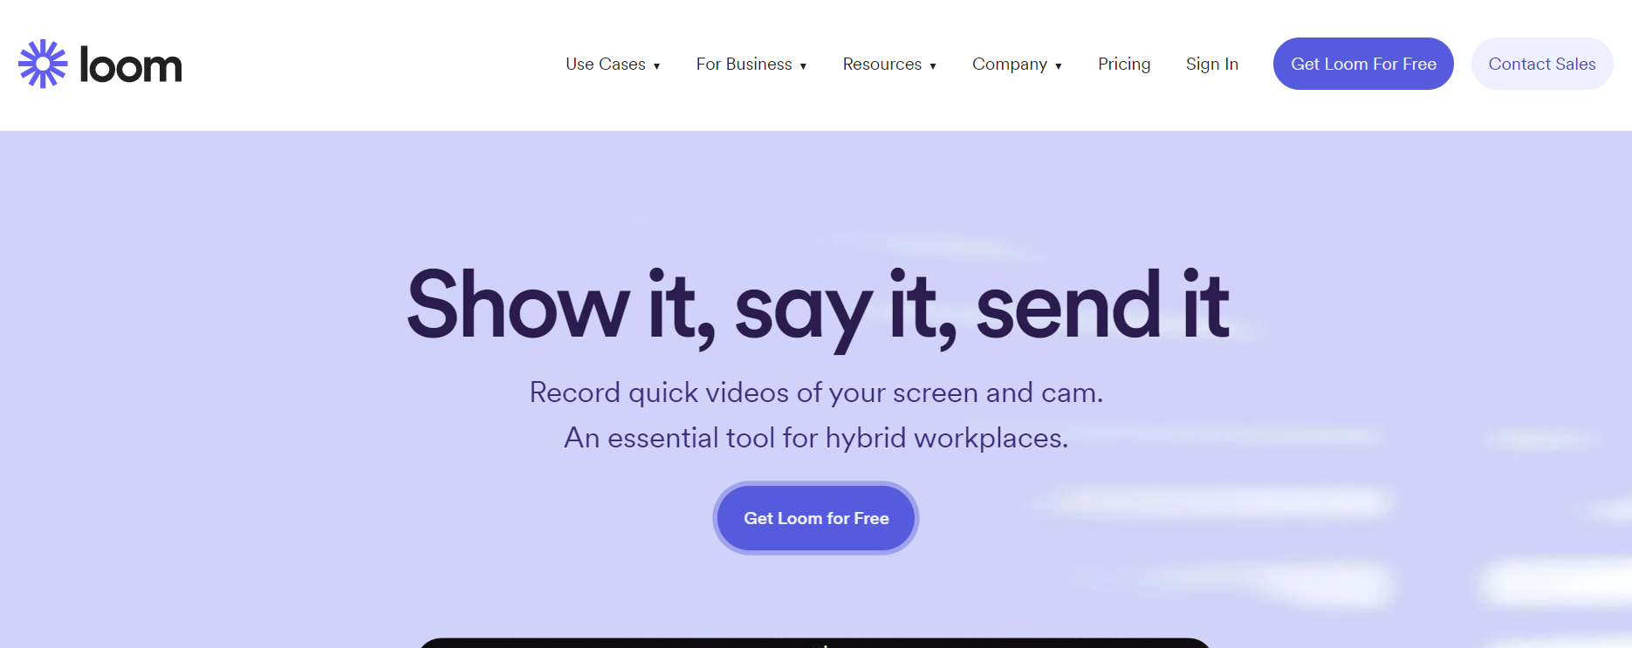Click Get Loom For Free header button
The width and height of the screenshot is (1632, 648).
click(1363, 64)
